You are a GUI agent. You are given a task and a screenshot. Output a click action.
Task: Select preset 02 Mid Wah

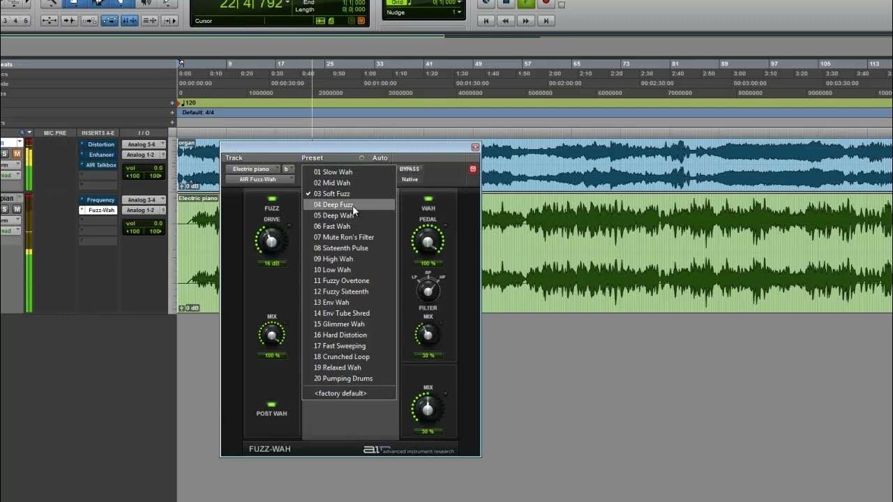349,183
